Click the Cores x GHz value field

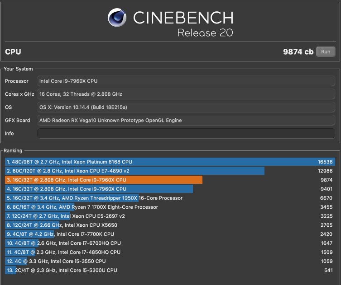[x=188, y=94]
